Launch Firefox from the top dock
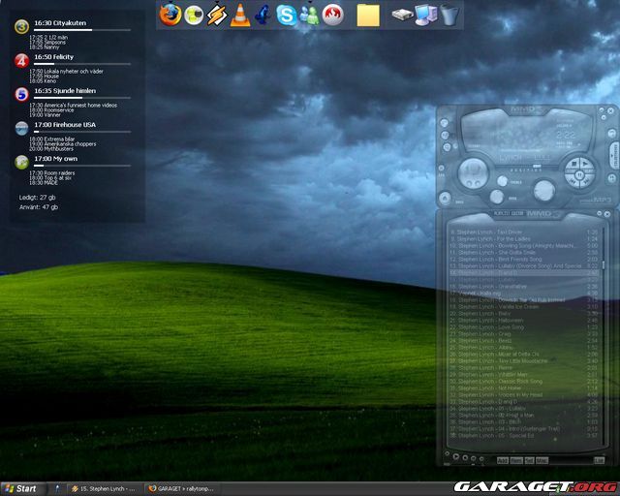 tap(170, 14)
